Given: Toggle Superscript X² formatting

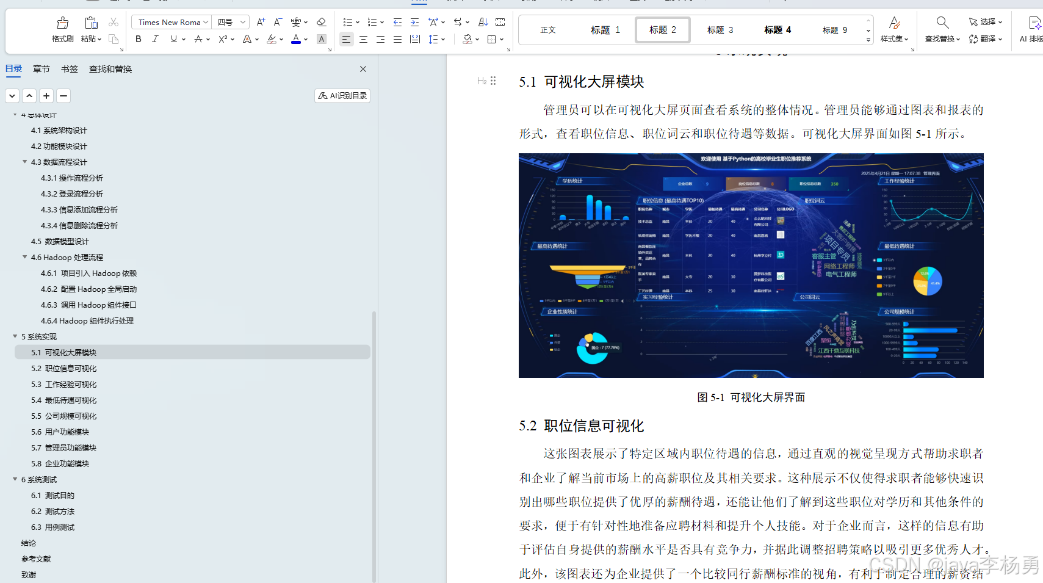Looking at the screenshot, I should (223, 39).
